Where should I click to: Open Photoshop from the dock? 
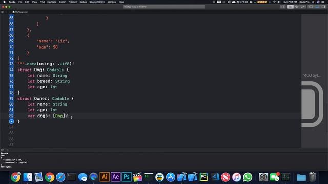(127, 177)
